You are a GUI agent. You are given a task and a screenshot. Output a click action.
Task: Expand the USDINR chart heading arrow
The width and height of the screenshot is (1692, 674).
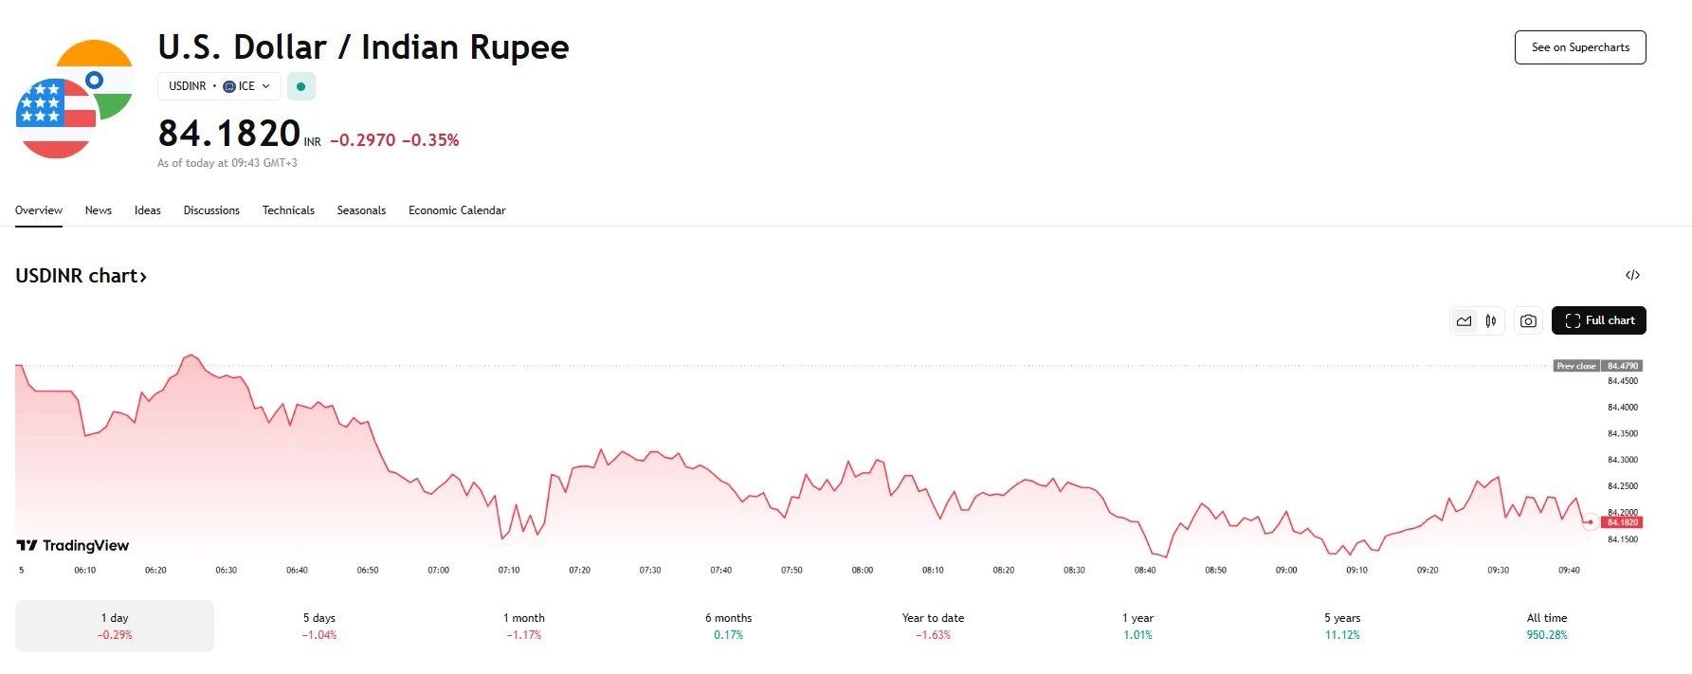point(143,277)
